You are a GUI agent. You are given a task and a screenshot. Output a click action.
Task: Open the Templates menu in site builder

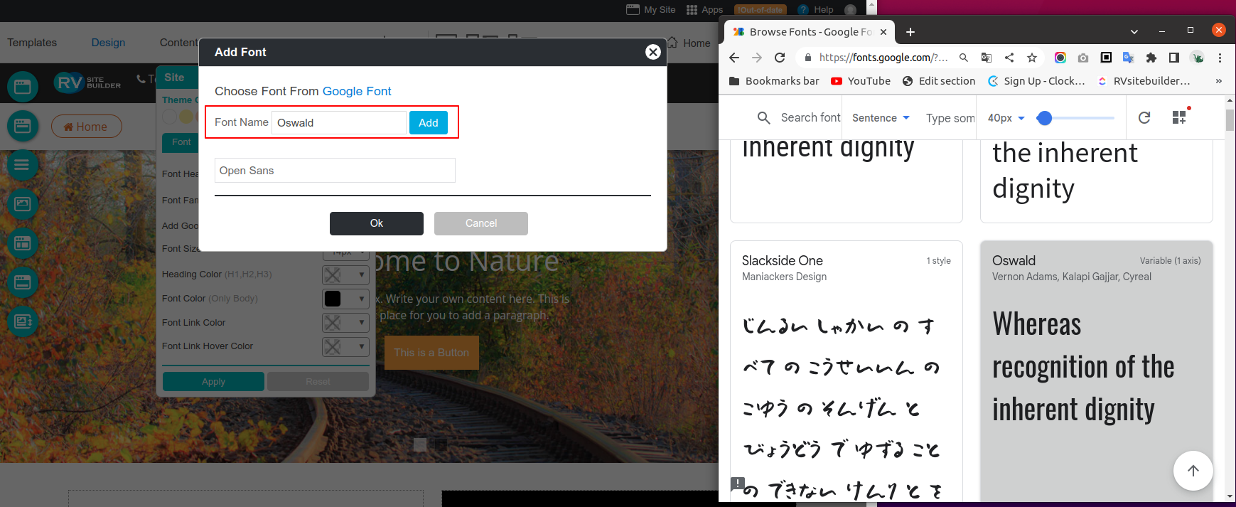tap(32, 43)
